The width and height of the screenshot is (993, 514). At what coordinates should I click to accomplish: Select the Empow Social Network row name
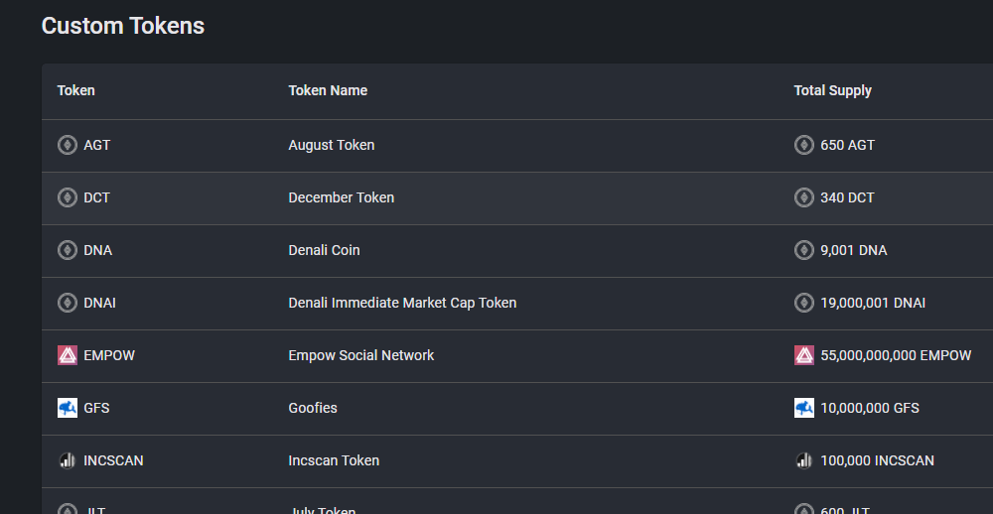pyautogui.click(x=361, y=355)
